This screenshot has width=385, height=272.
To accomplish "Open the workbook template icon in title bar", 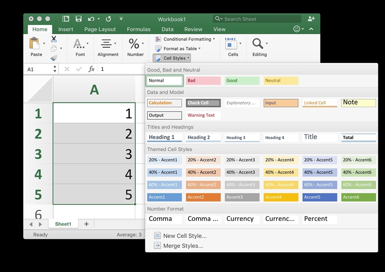I will 65,19.
